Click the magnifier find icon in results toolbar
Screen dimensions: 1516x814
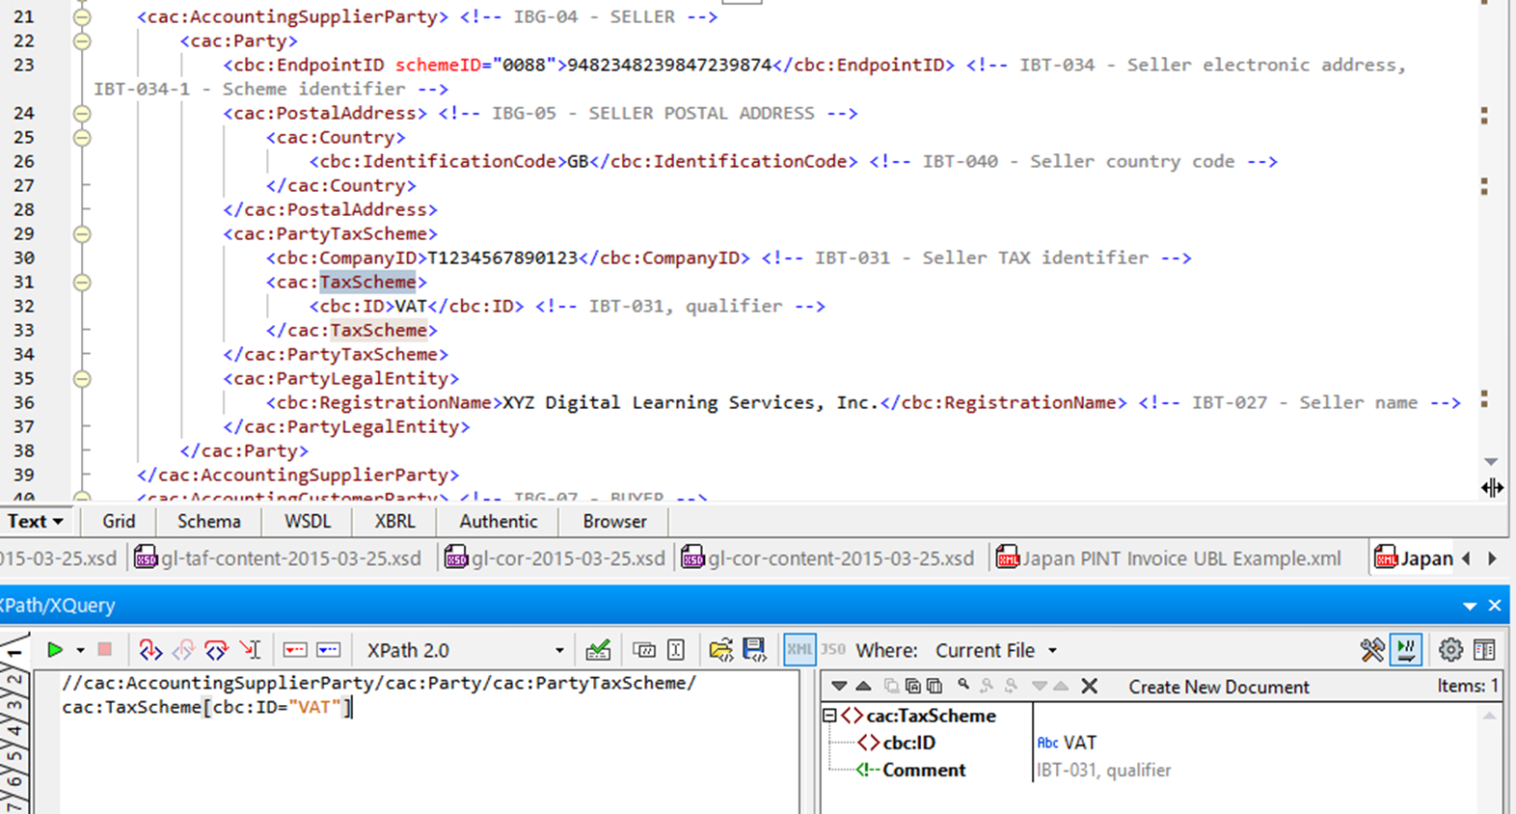coord(962,686)
